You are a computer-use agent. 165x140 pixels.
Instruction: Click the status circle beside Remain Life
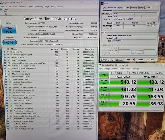[x=6, y=85]
